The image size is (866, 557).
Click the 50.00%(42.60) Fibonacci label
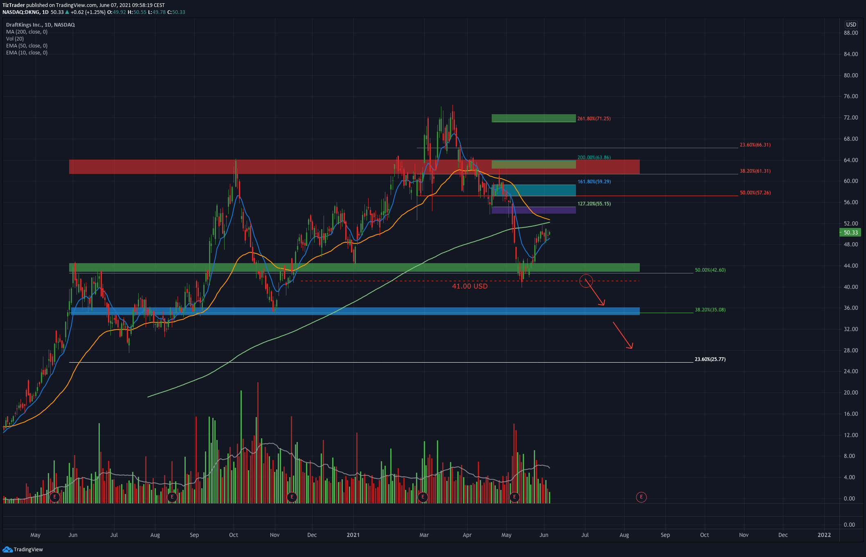(x=710, y=270)
